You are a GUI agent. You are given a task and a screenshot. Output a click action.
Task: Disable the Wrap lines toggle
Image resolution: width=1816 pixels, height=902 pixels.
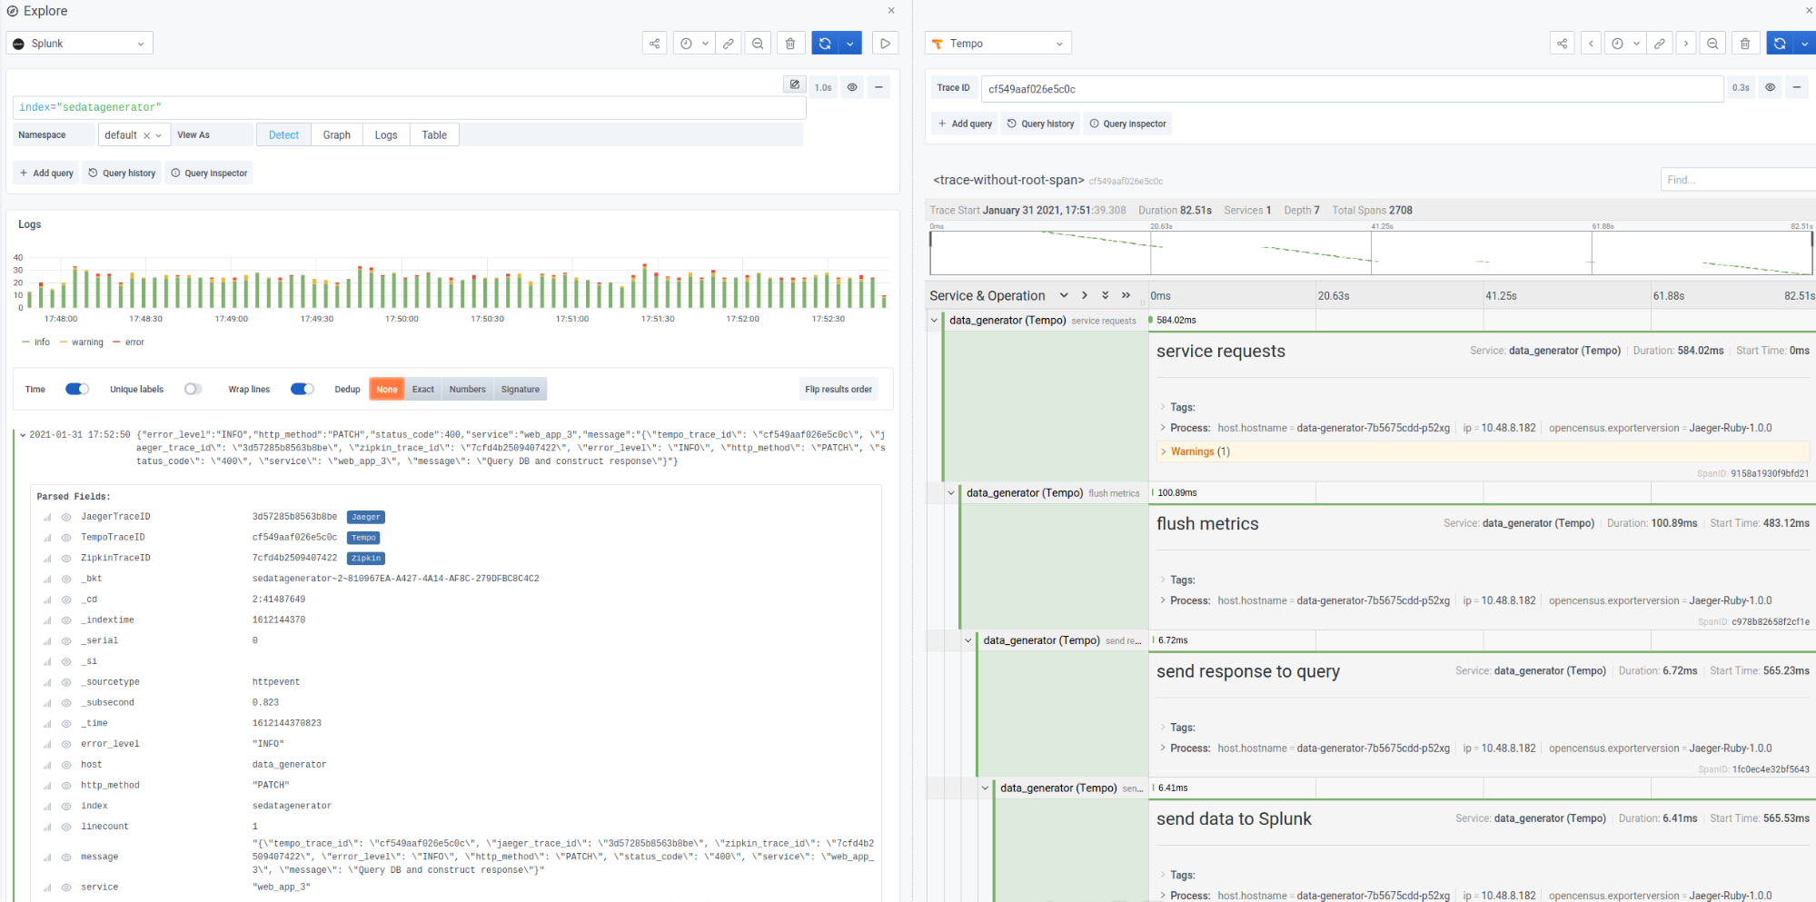tap(302, 388)
